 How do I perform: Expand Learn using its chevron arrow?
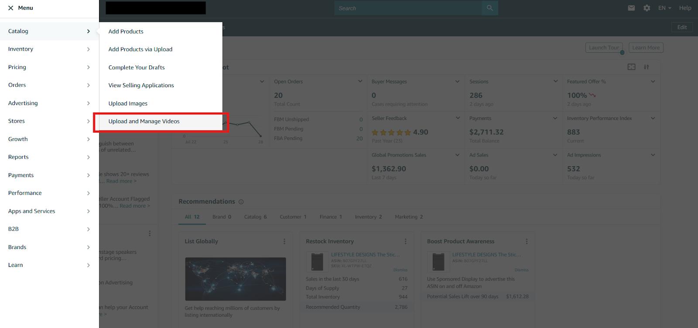coord(88,265)
